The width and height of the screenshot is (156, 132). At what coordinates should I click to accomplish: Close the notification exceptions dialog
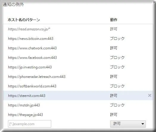[154, 2]
